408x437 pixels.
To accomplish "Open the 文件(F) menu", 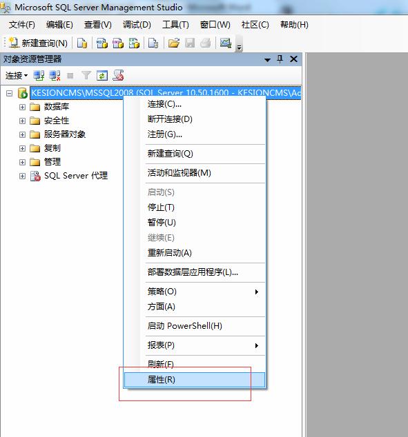I will click(x=22, y=25).
